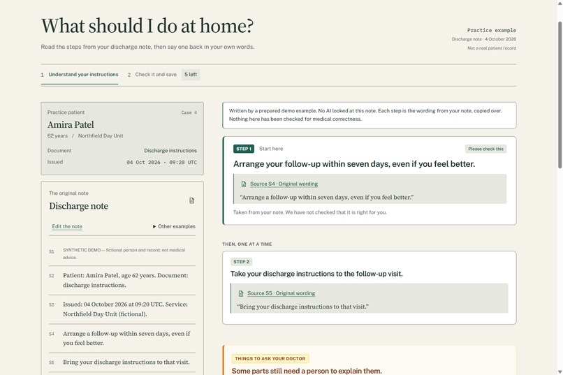Expand the Other examples disclosure triangle

(x=154, y=226)
